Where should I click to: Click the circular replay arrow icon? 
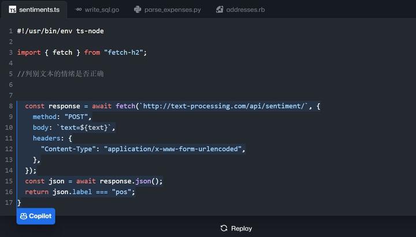click(224, 228)
